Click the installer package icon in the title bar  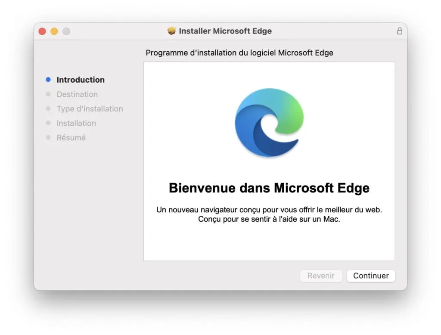[x=171, y=31]
